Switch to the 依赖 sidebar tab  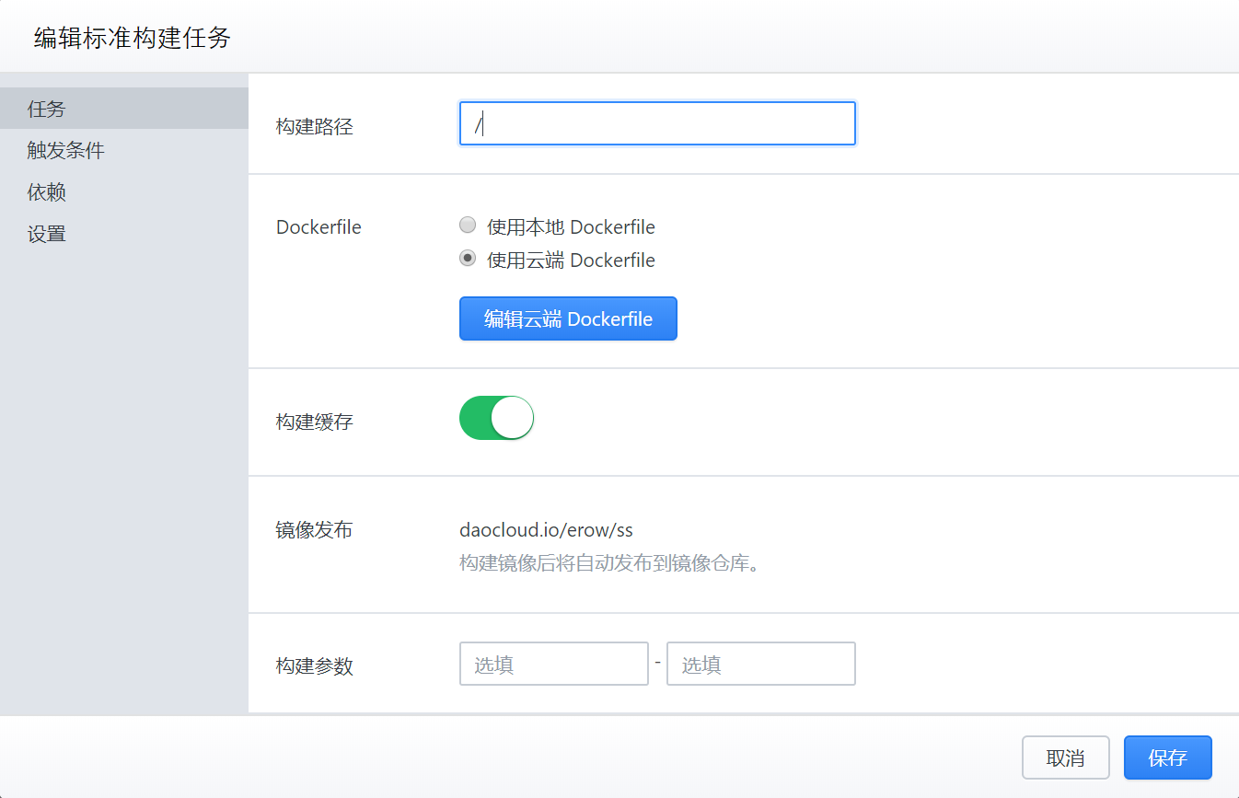[124, 192]
